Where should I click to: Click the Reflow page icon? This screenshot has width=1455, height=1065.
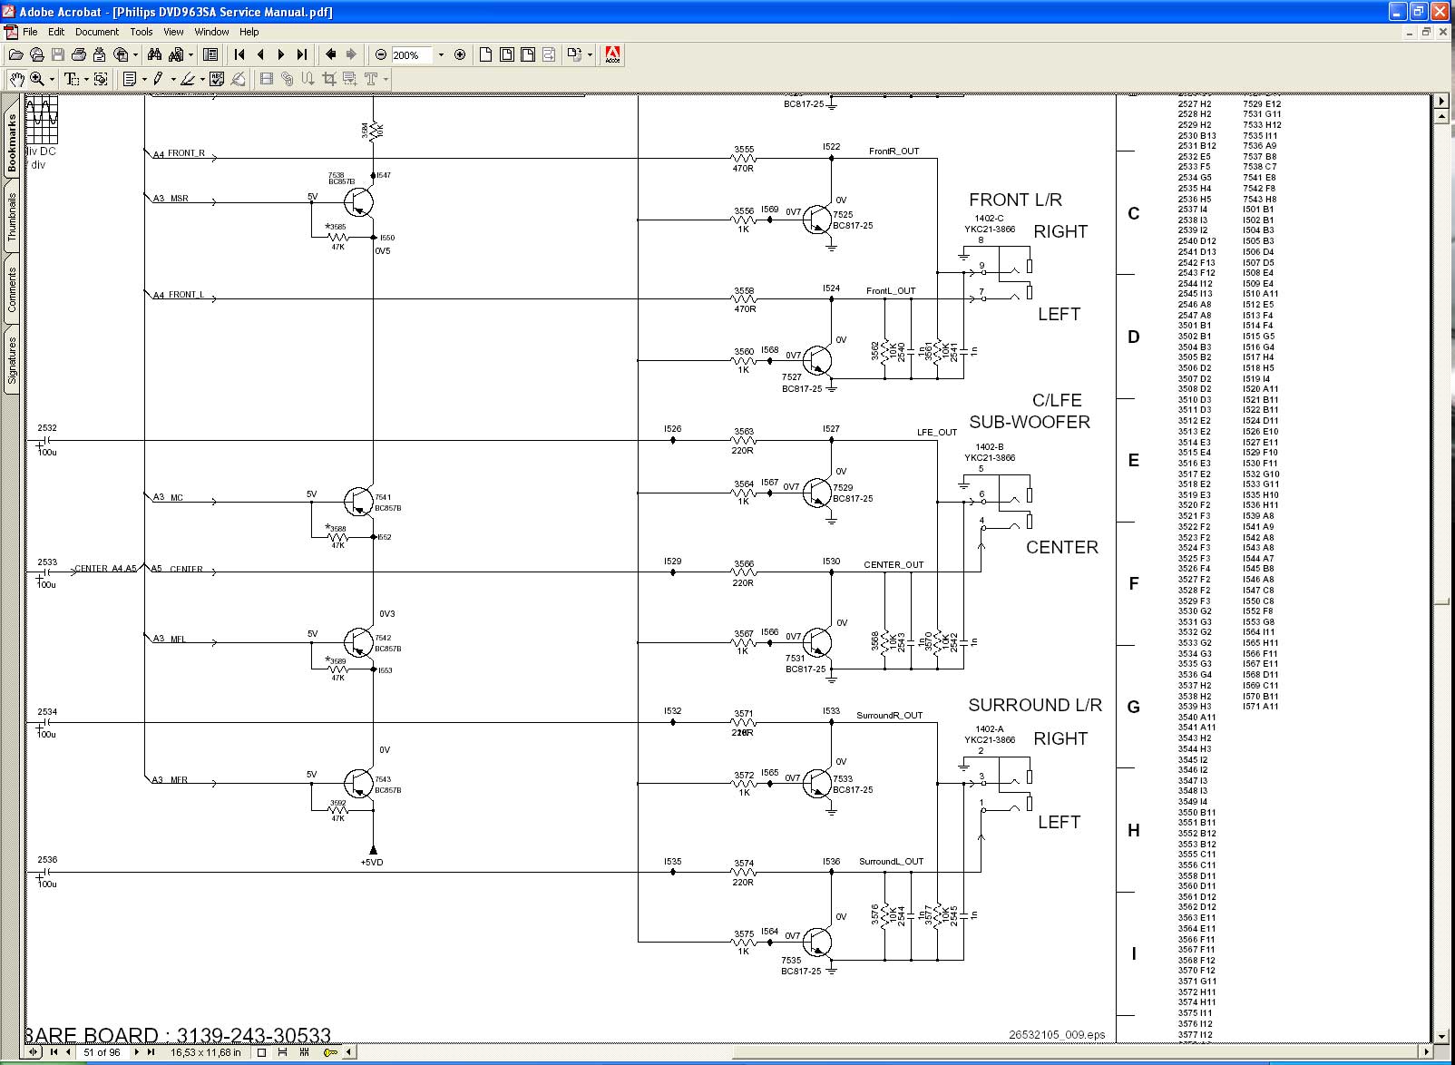(549, 54)
